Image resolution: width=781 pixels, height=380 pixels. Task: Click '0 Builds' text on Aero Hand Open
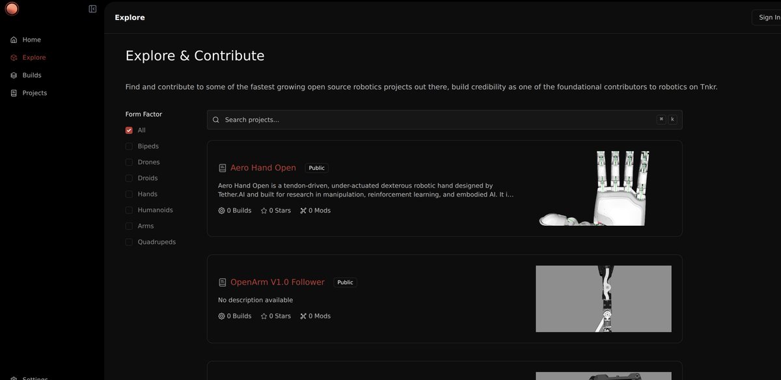(239, 211)
